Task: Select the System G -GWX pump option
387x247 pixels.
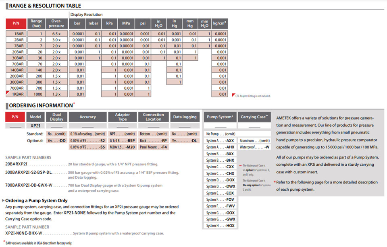Action: [x=220, y=219]
